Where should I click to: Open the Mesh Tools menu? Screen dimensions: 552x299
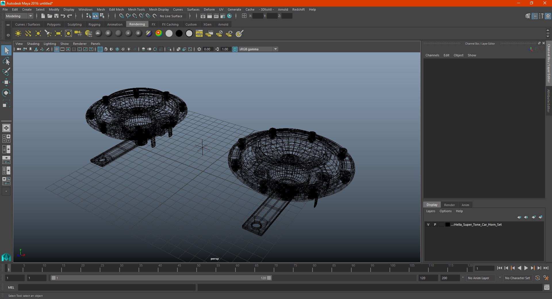(x=136, y=9)
